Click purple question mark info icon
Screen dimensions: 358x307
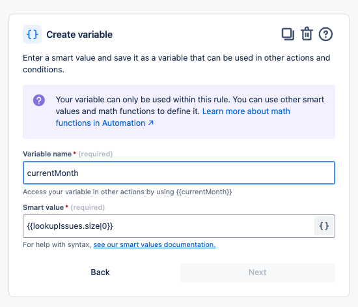(39, 100)
